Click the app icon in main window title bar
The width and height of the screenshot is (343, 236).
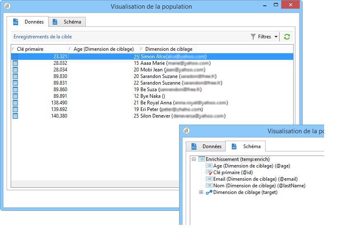tap(7, 6)
